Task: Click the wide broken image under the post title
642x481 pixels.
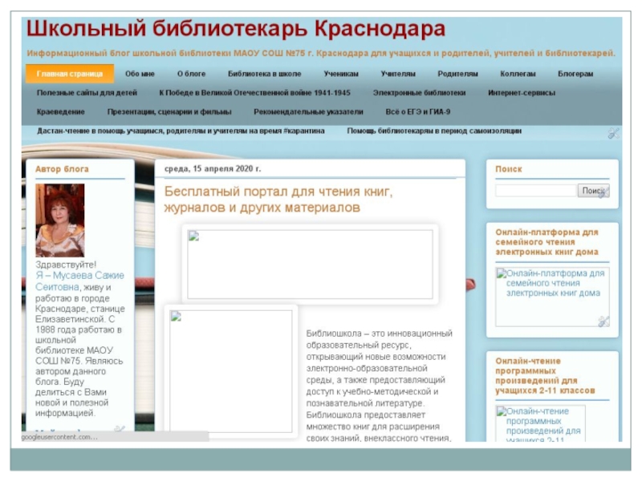Action: [310, 265]
